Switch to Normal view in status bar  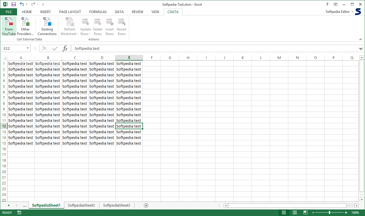coord(284,213)
